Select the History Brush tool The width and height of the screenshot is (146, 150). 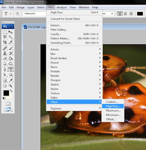10,53
